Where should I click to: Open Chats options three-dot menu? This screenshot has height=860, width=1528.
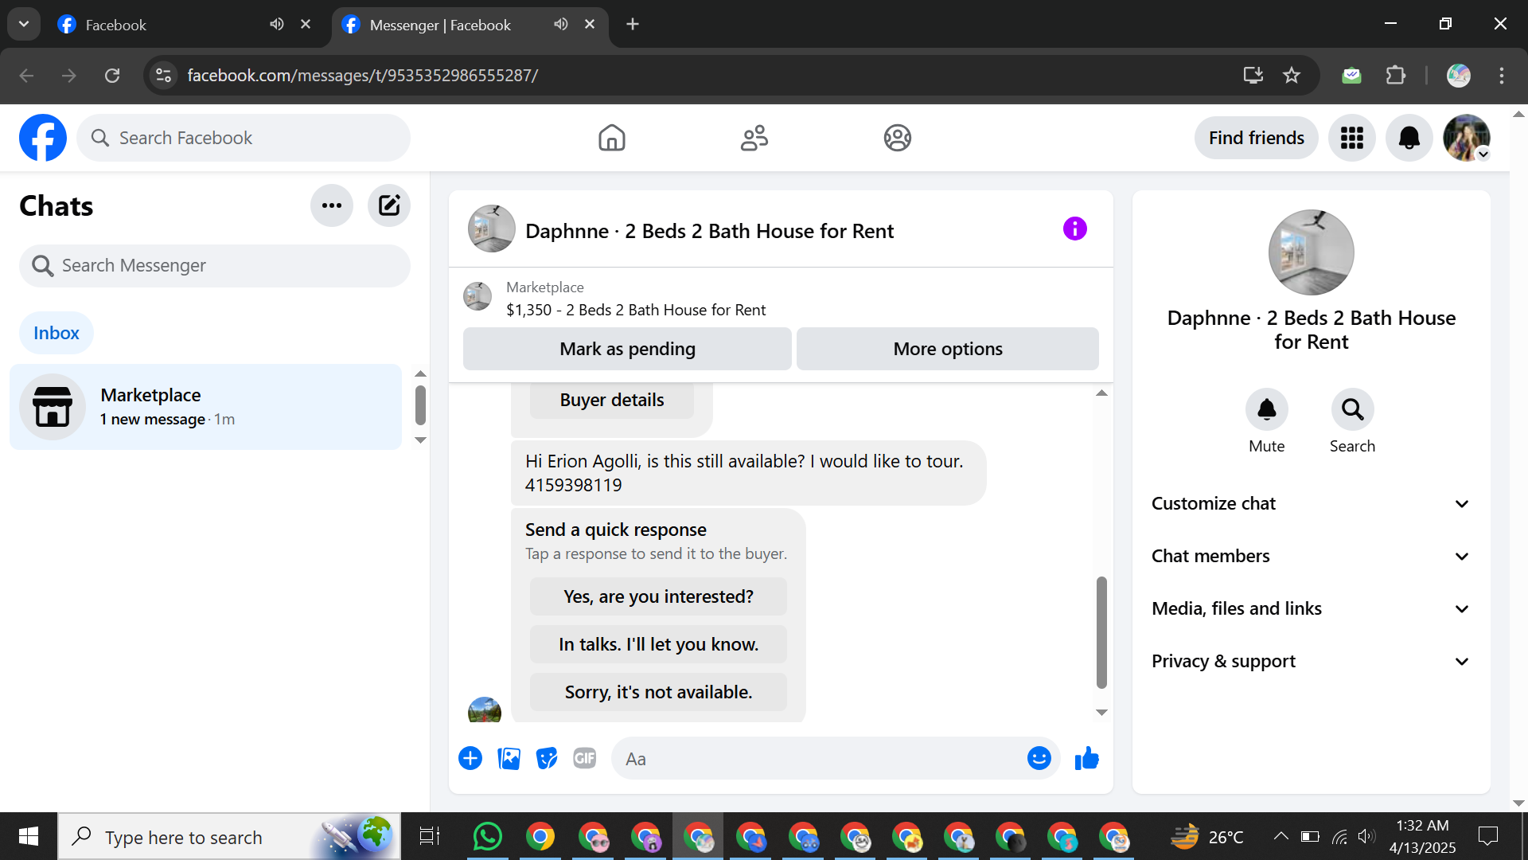pos(332,205)
